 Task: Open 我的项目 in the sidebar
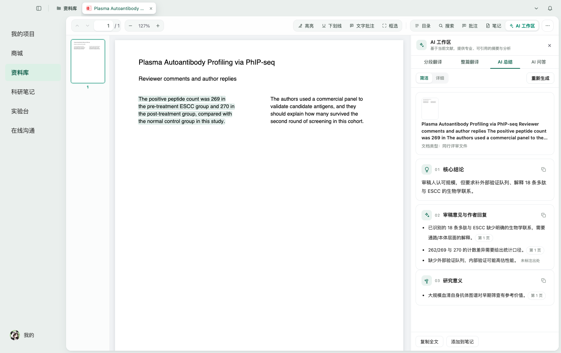coord(33,34)
